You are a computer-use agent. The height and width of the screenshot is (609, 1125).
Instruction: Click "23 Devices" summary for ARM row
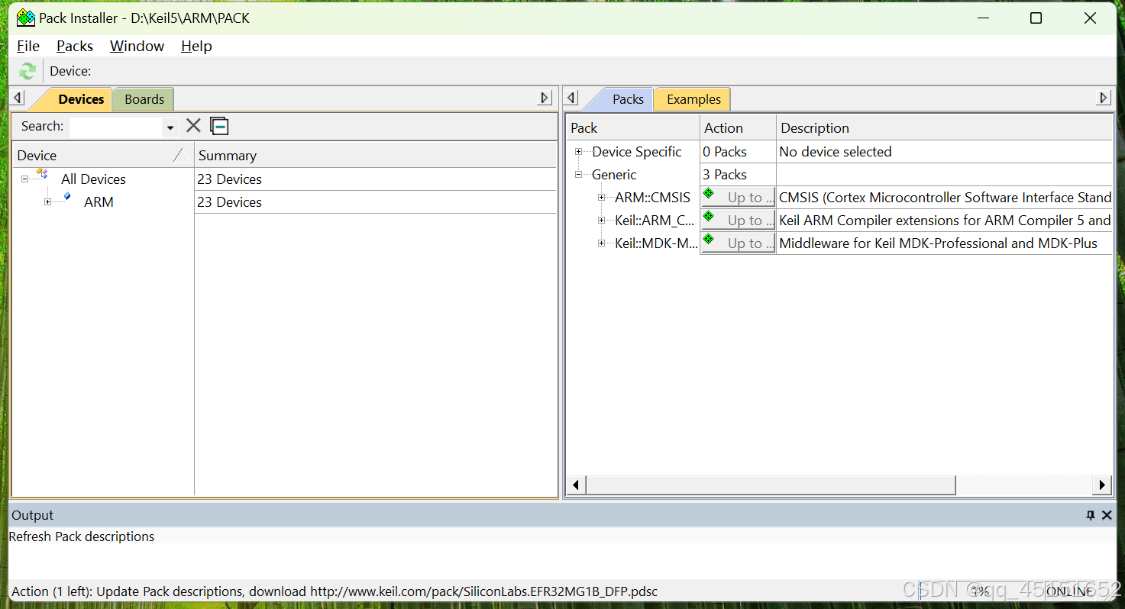(229, 202)
